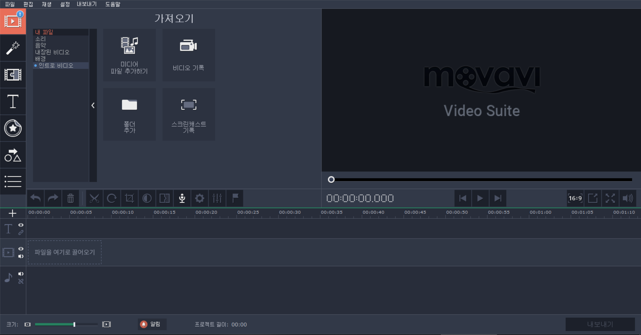The height and width of the screenshot is (335, 641).
Task: Skip to next frame button
Action: (498, 198)
